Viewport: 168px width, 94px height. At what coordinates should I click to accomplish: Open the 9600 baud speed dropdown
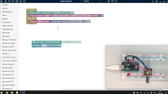click(x=70, y=13)
